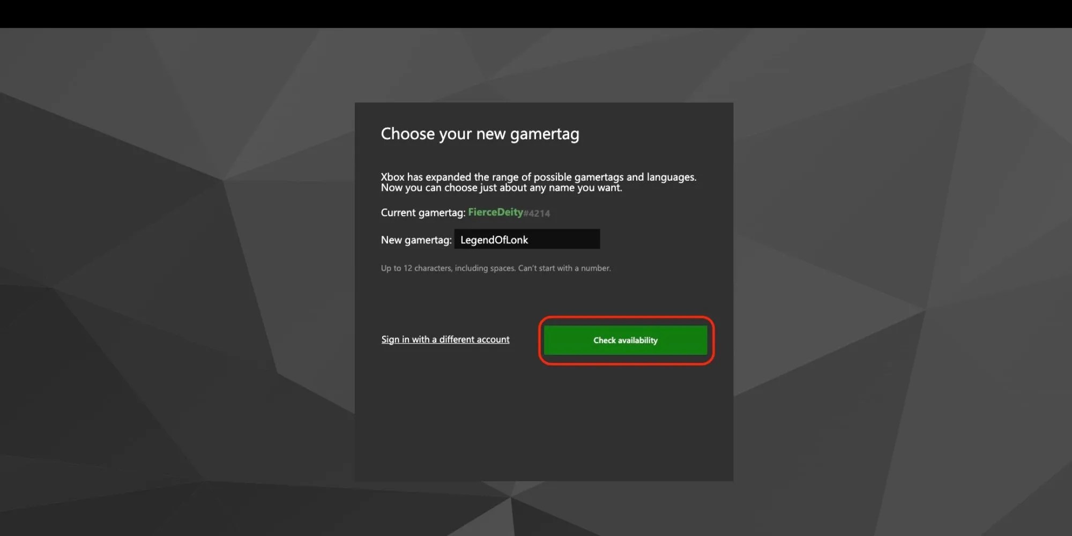Click the New gamertag label
The image size is (1072, 536).
pos(415,240)
